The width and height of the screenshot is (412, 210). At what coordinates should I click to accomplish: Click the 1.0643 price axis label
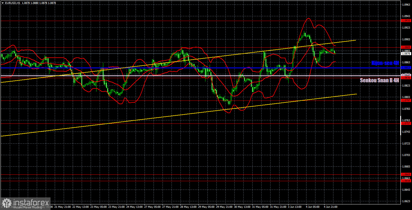click(x=406, y=190)
